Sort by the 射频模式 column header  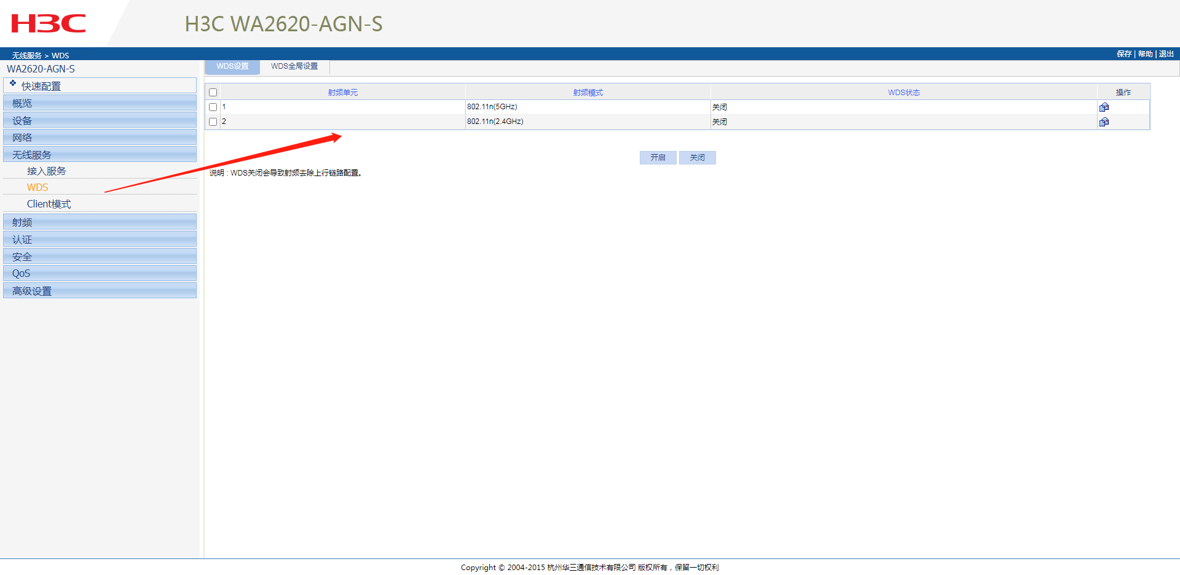588,93
